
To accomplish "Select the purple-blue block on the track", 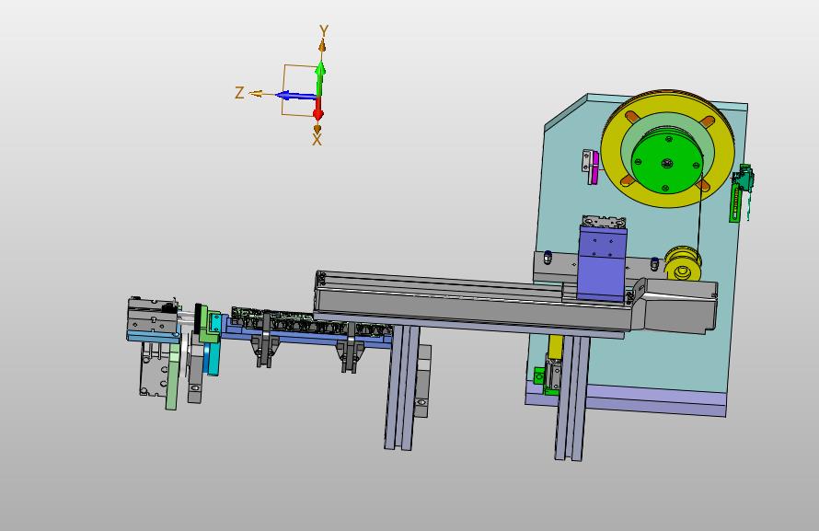I will point(602,264).
